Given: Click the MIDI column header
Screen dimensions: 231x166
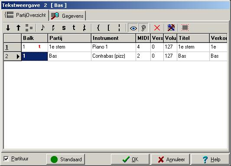Looking at the screenshot, I should click(143, 38).
